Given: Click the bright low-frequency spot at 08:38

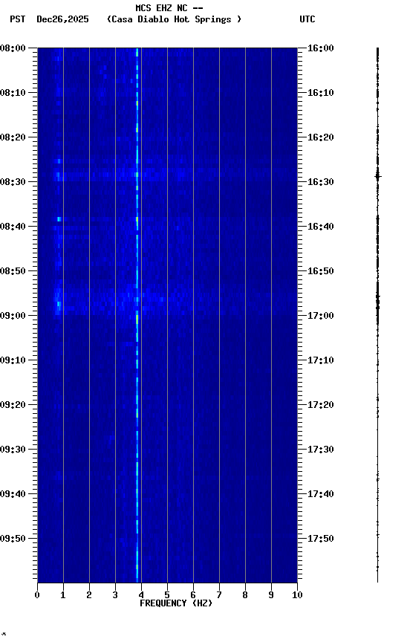Looking at the screenshot, I should [x=59, y=219].
